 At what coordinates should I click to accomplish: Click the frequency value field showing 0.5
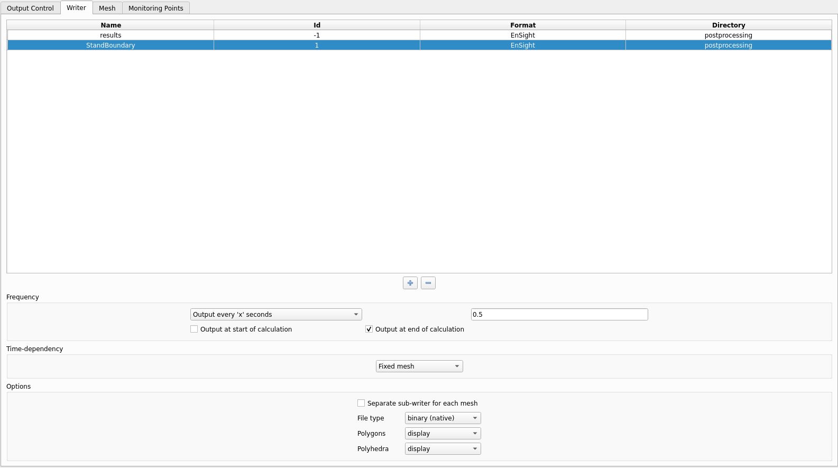(559, 314)
